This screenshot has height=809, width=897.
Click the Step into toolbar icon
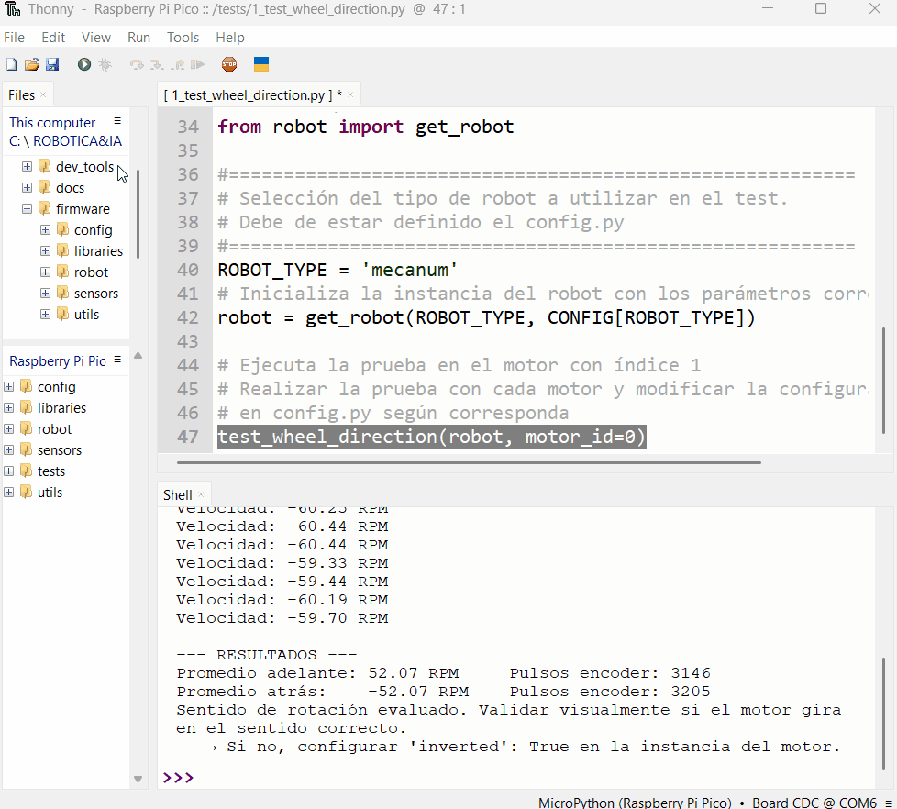(x=158, y=64)
